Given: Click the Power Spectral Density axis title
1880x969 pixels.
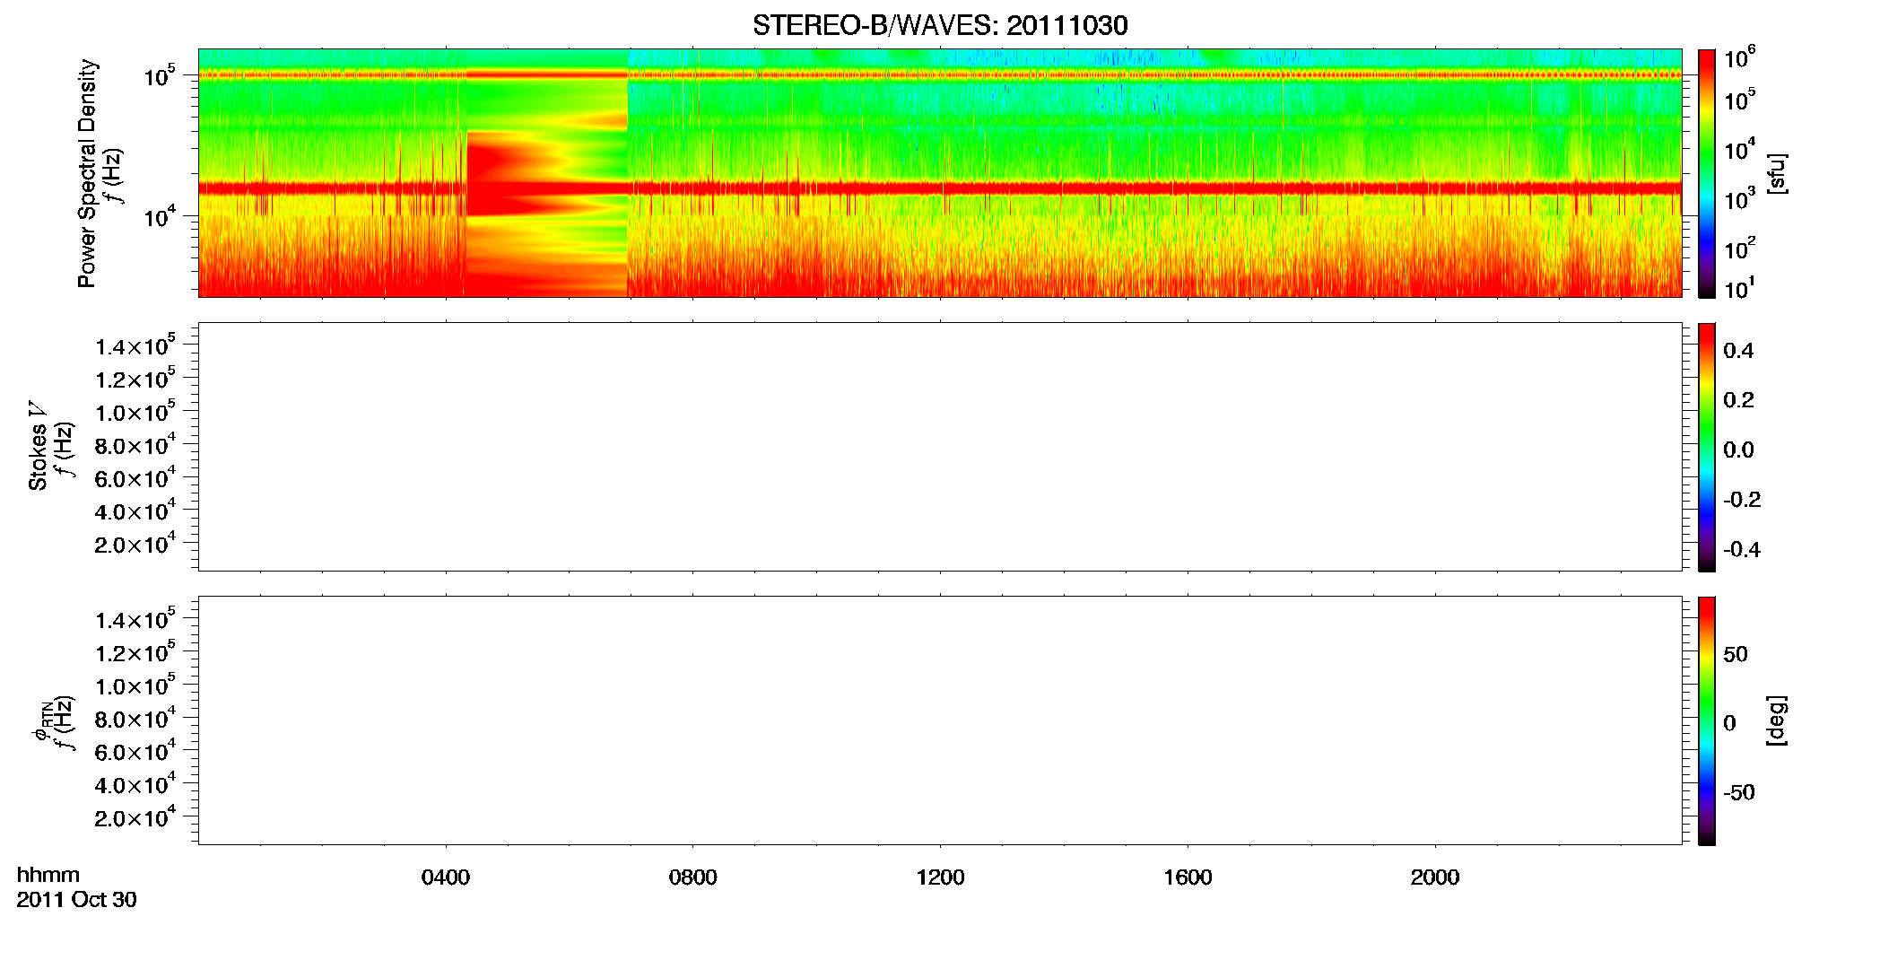Looking at the screenshot, I should pos(87,173).
